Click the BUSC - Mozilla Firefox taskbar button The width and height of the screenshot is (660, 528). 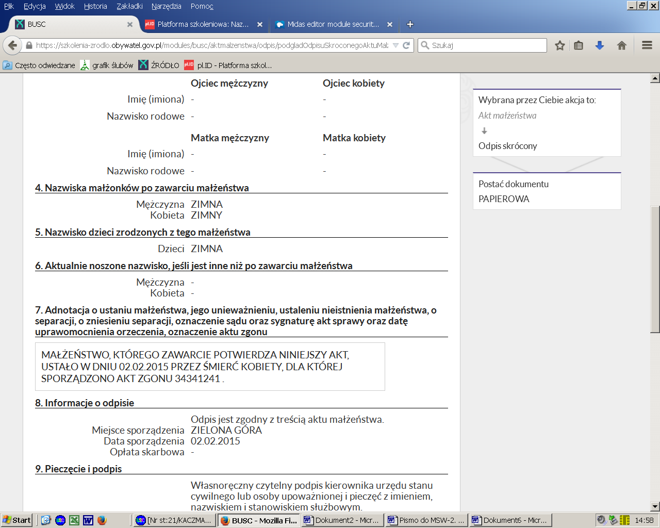click(x=258, y=520)
